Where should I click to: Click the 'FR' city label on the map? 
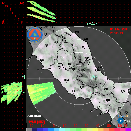[82, 87]
